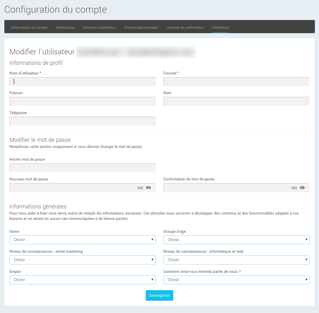Switch to the Informations du compte tab
Viewport: 319px width, 313px height.
point(29,27)
